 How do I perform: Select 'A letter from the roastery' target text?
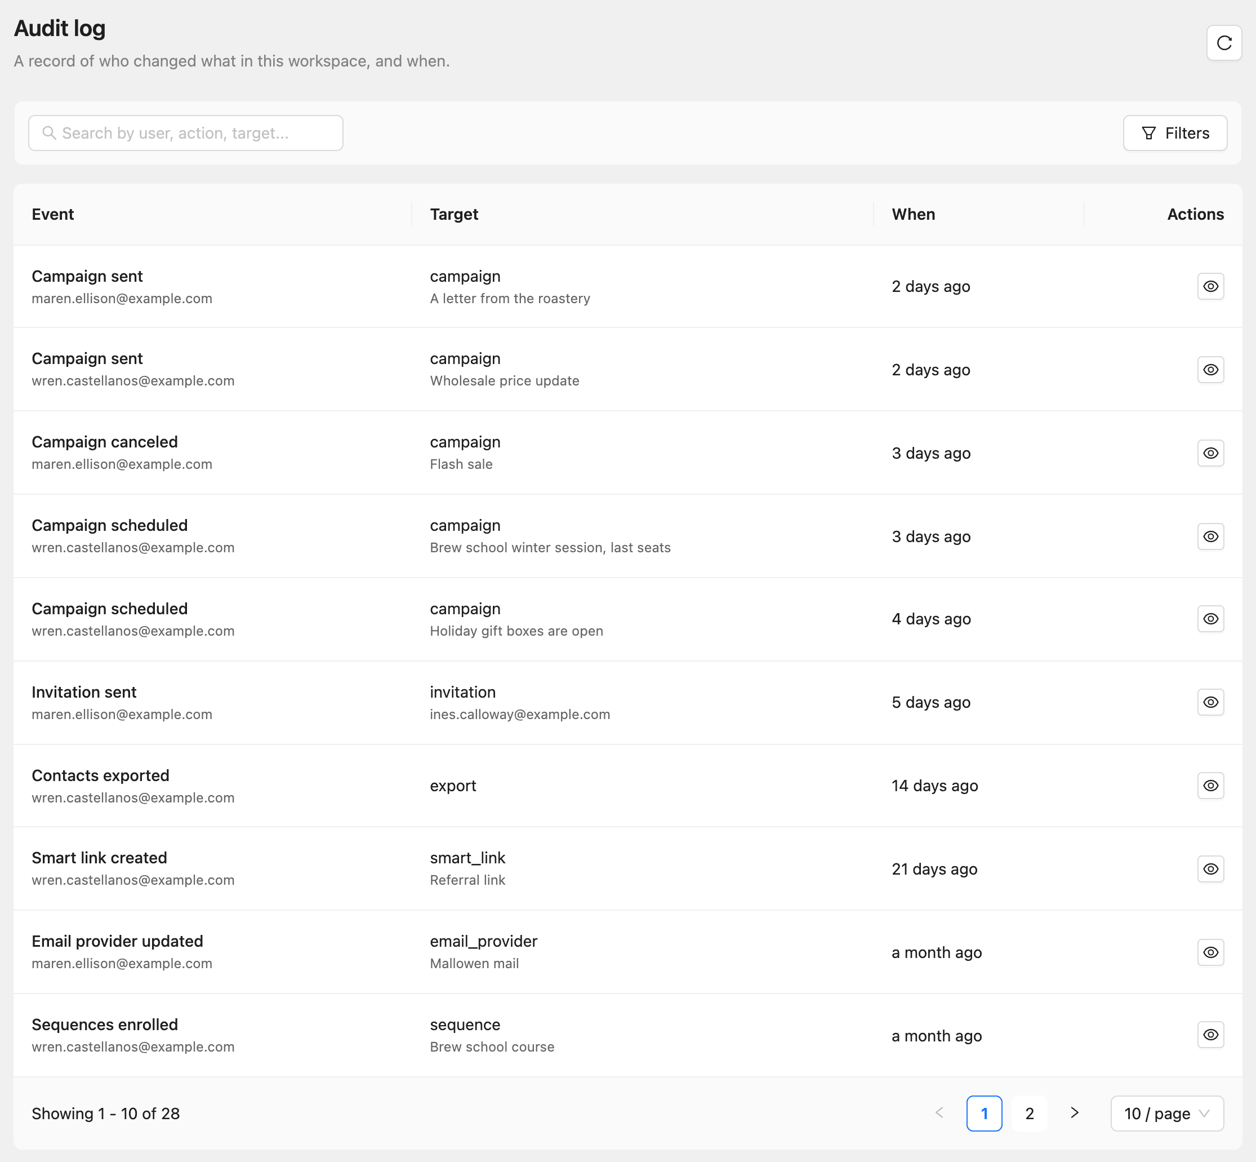pyautogui.click(x=510, y=298)
